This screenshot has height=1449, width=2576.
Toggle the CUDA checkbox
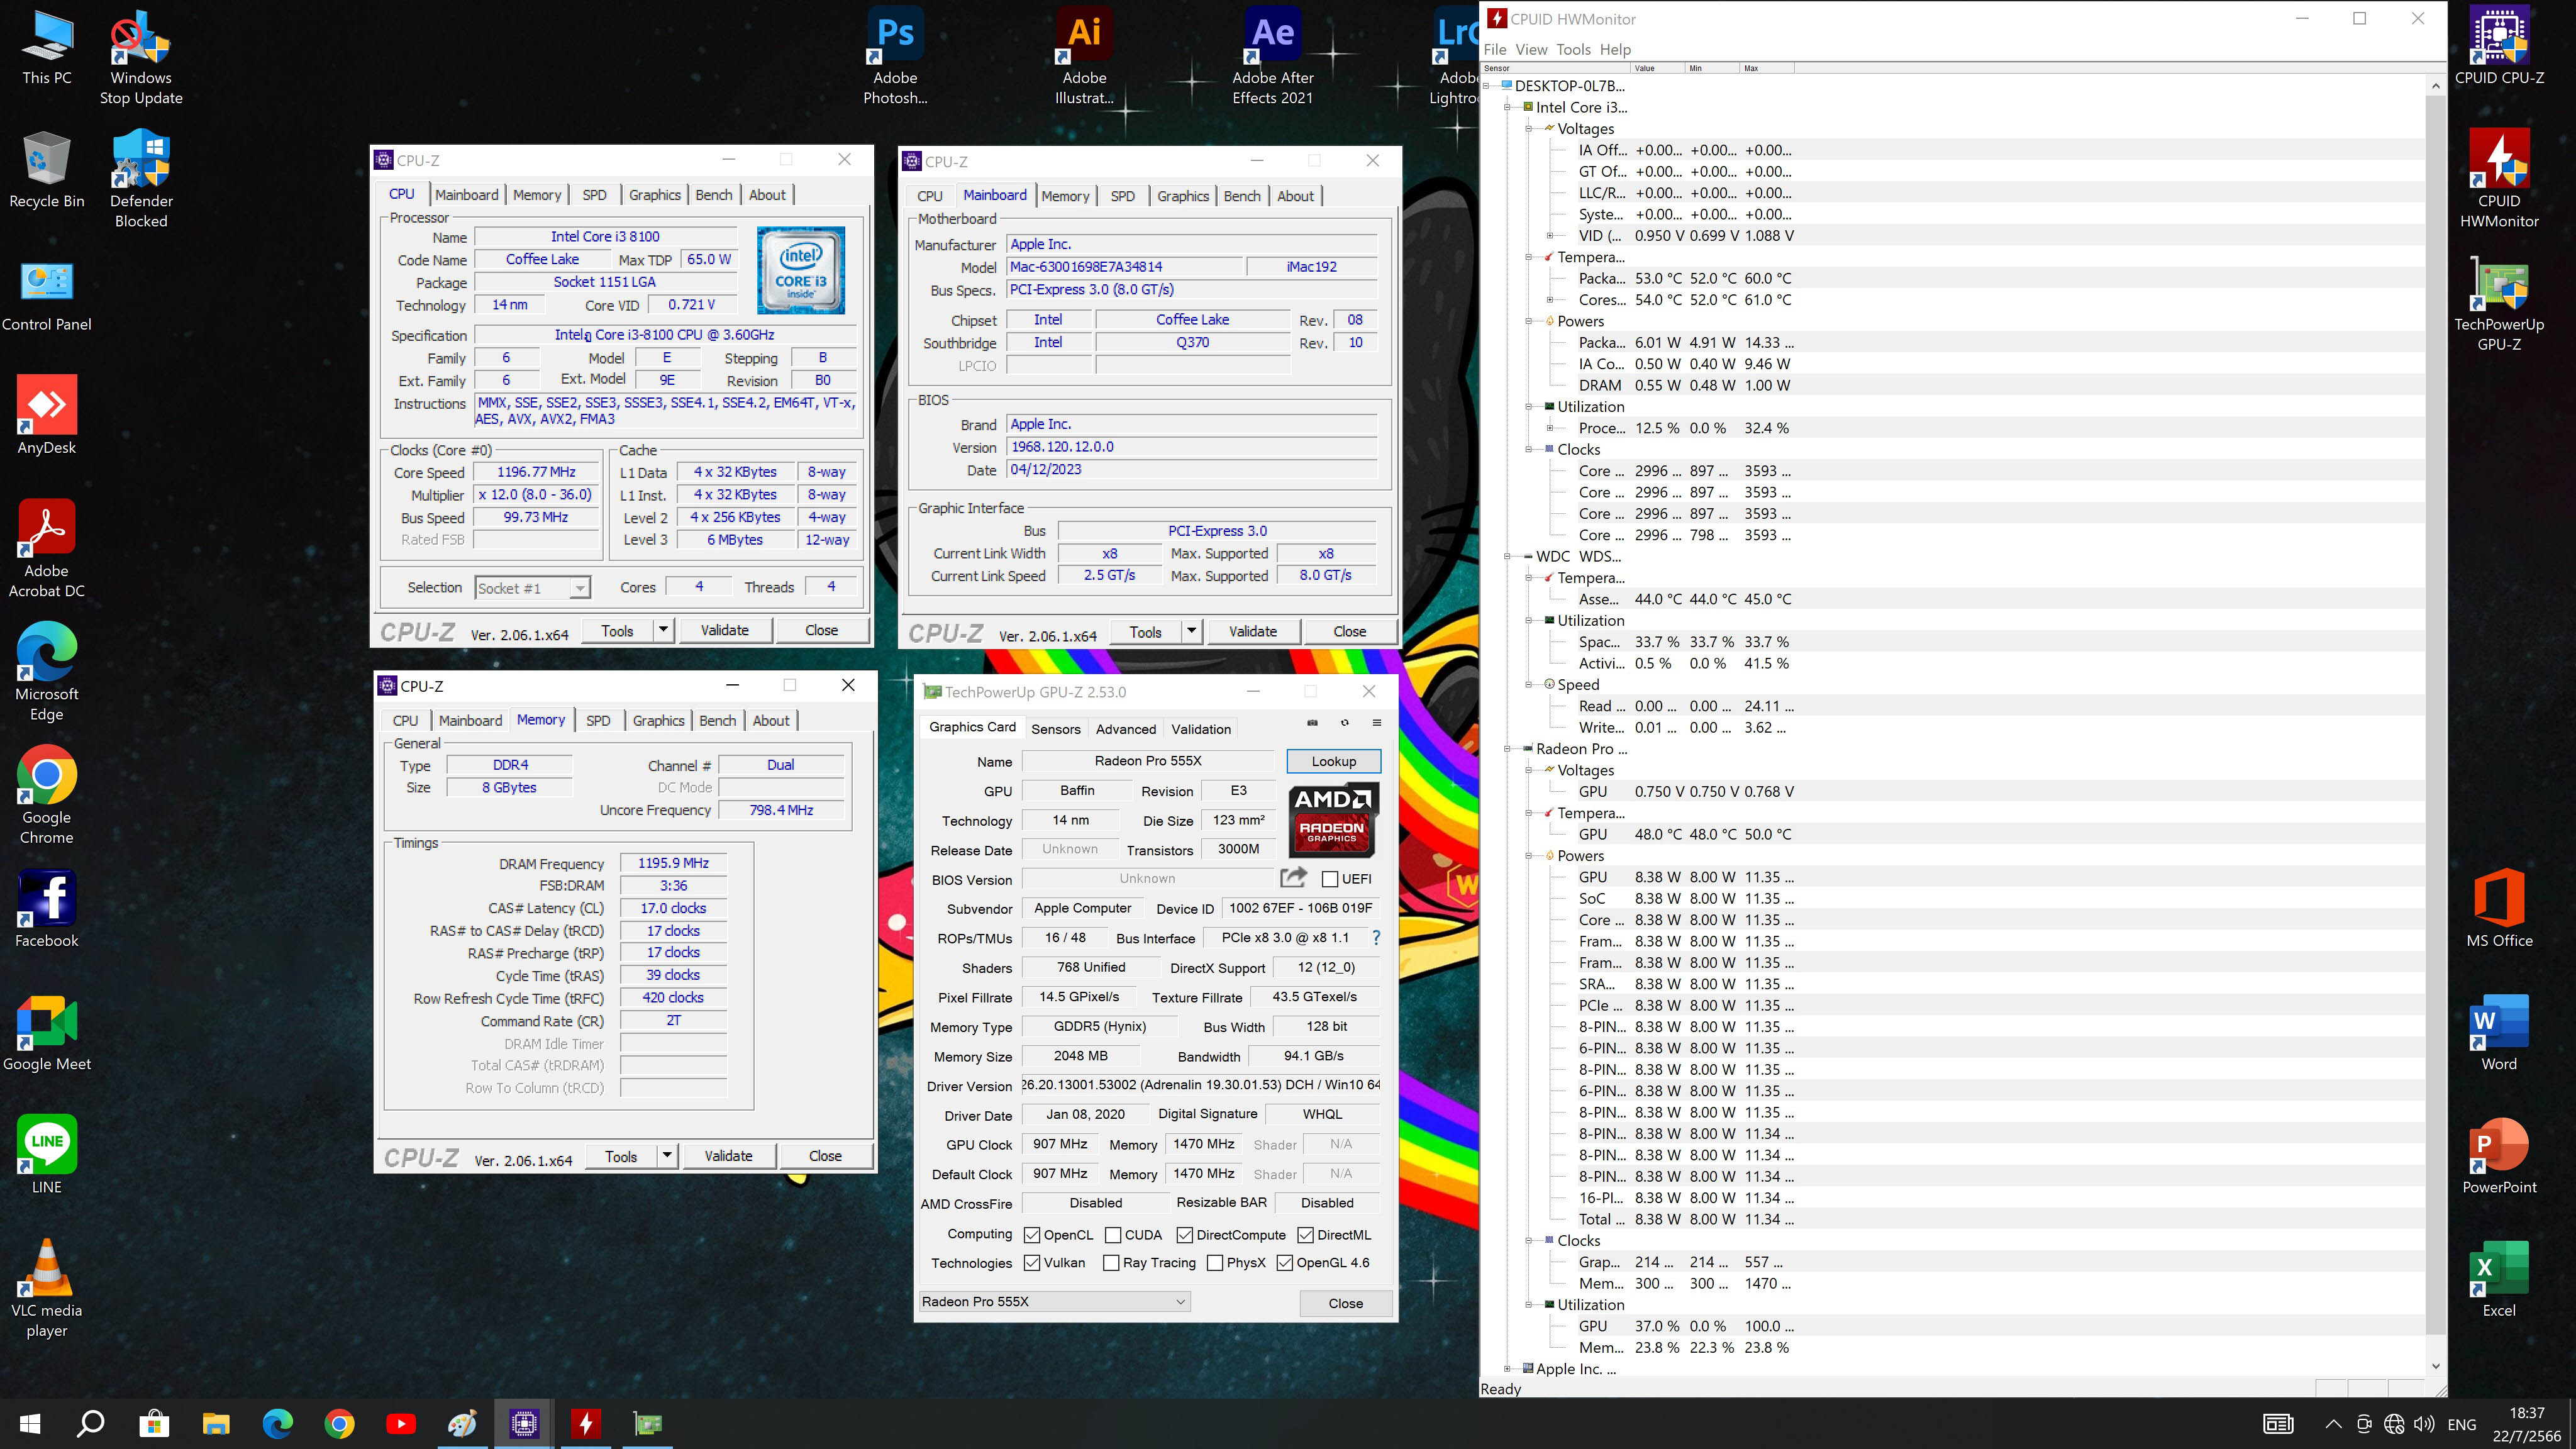(x=1113, y=1235)
